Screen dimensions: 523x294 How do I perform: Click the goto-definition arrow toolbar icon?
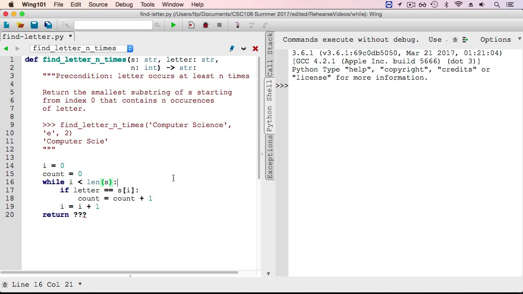pyautogui.click(x=66, y=25)
